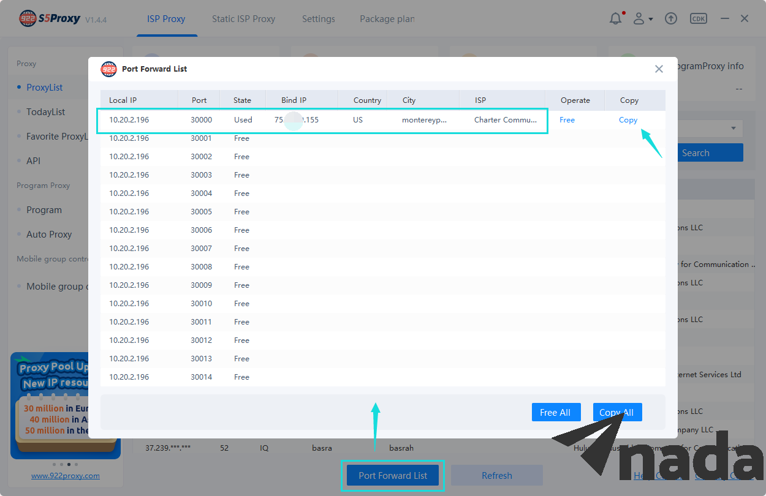Open the CDK redeem icon
This screenshot has height=496, width=766.
[698, 19]
